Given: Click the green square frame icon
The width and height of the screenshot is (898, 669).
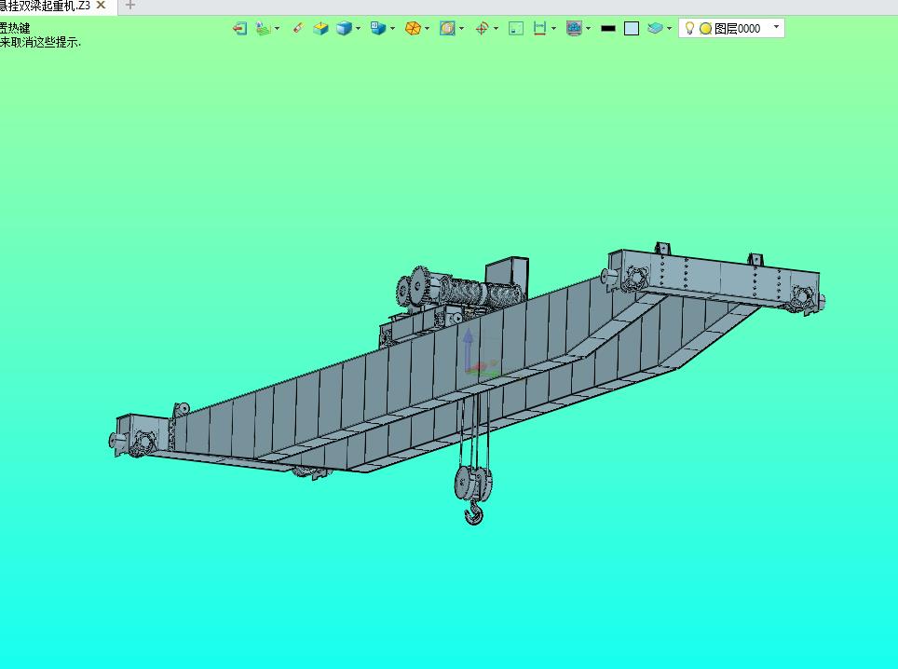Looking at the screenshot, I should 516,28.
